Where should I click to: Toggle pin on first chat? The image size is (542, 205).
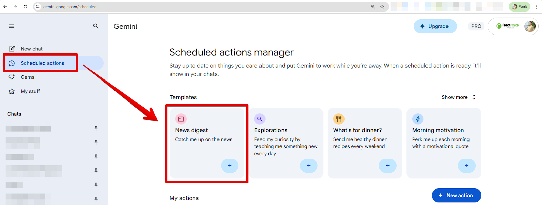pyautogui.click(x=96, y=128)
